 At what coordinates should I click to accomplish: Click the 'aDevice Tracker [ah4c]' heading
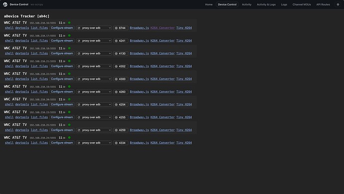(26, 16)
